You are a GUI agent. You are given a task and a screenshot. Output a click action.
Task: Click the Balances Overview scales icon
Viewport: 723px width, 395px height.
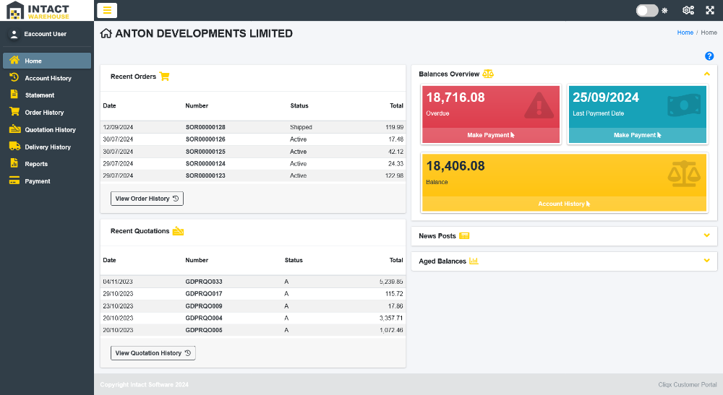tap(488, 74)
